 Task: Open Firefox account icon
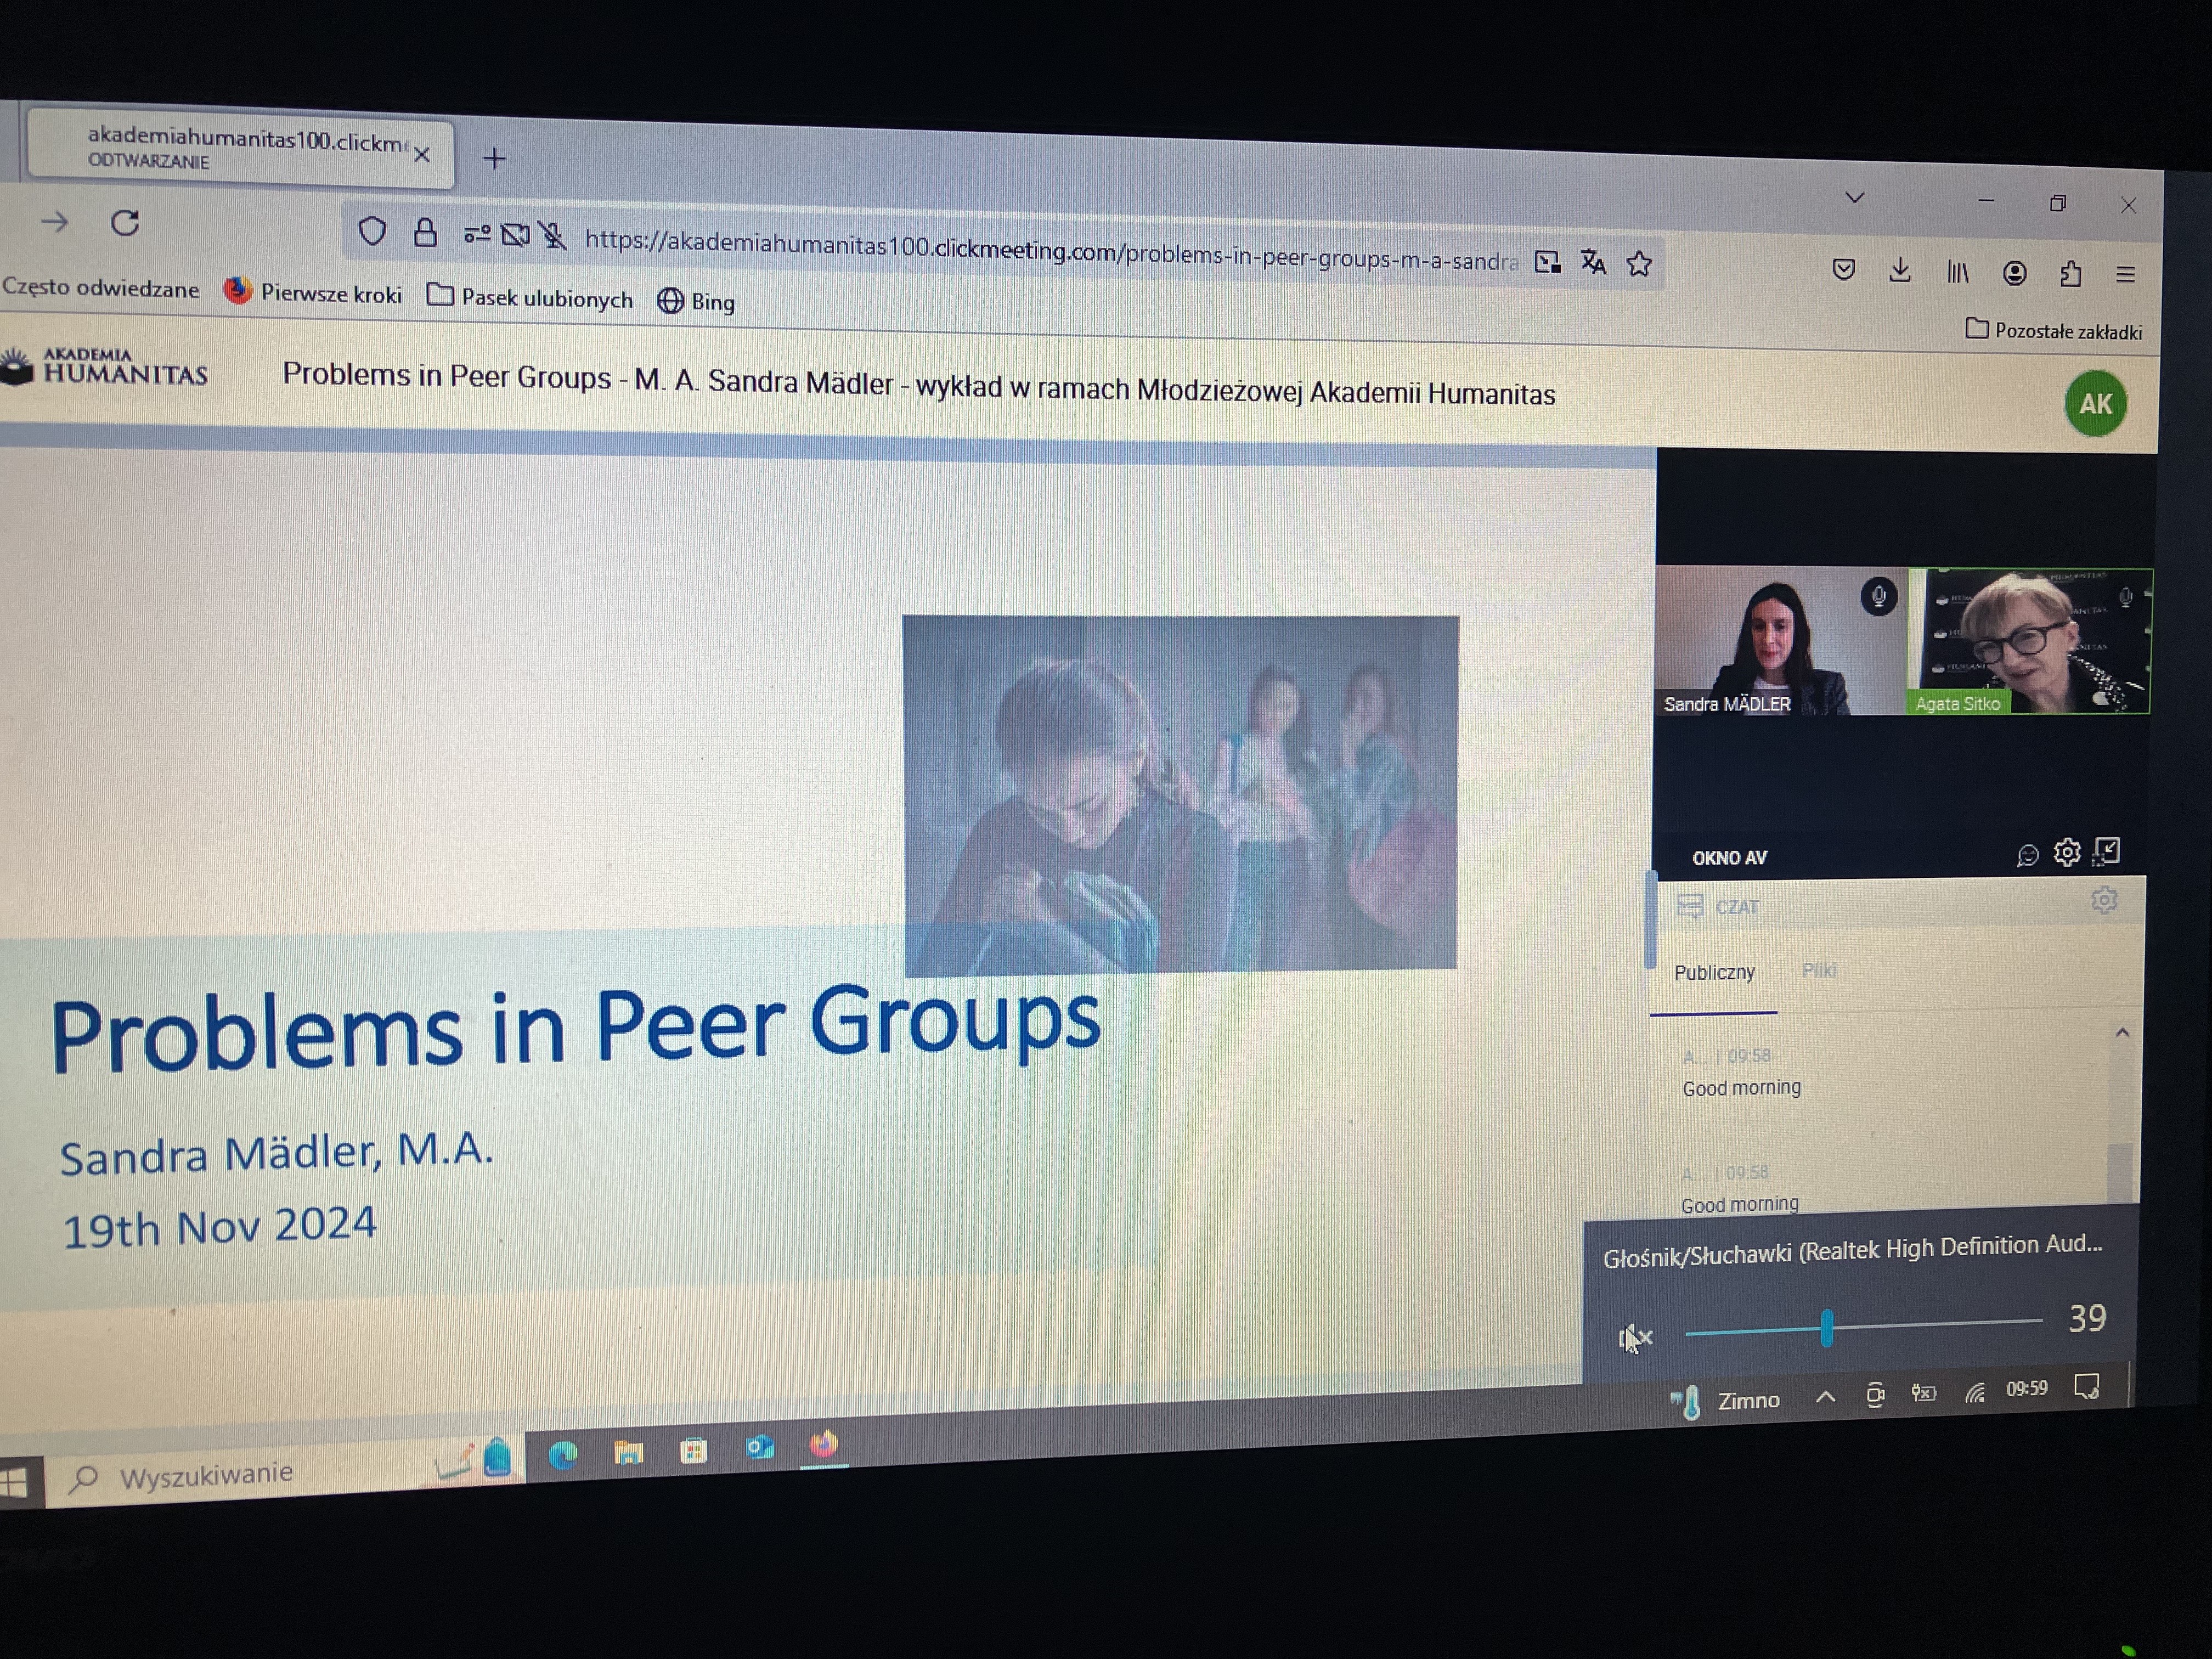point(2014,273)
